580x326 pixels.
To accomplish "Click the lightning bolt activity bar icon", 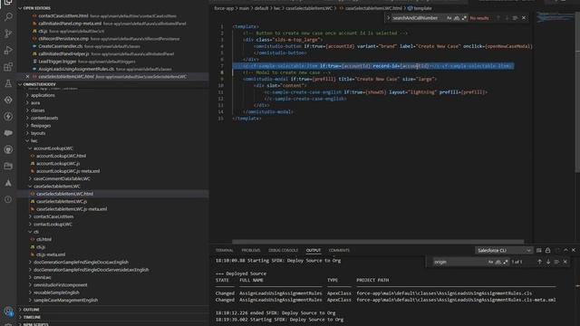I will 8,117.
